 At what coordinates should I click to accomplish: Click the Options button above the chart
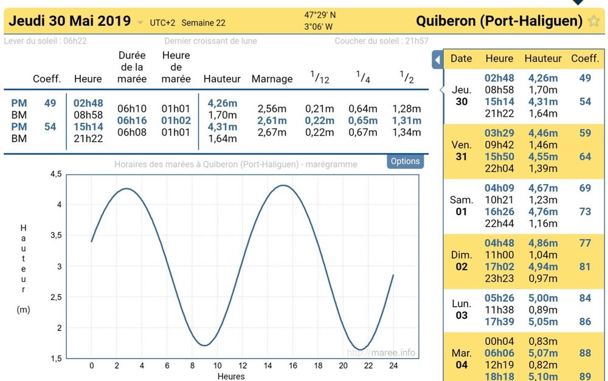point(405,161)
